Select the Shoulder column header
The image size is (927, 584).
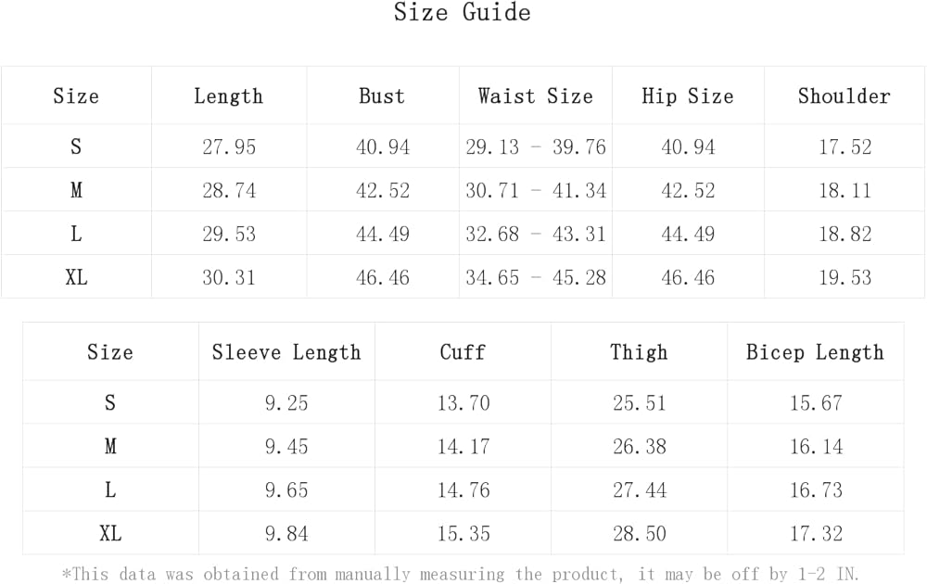point(844,96)
